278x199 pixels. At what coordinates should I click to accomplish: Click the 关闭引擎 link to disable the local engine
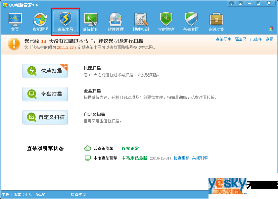[200, 158]
